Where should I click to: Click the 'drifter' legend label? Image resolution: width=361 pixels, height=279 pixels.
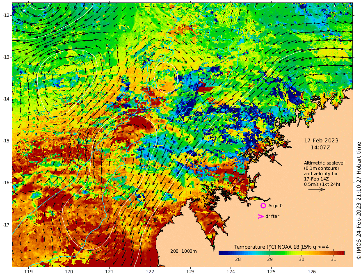coord(272,216)
